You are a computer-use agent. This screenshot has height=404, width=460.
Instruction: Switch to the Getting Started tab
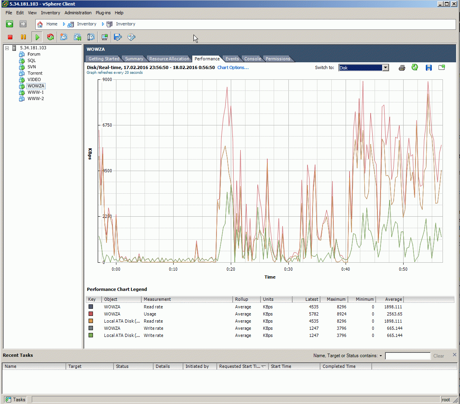[104, 59]
